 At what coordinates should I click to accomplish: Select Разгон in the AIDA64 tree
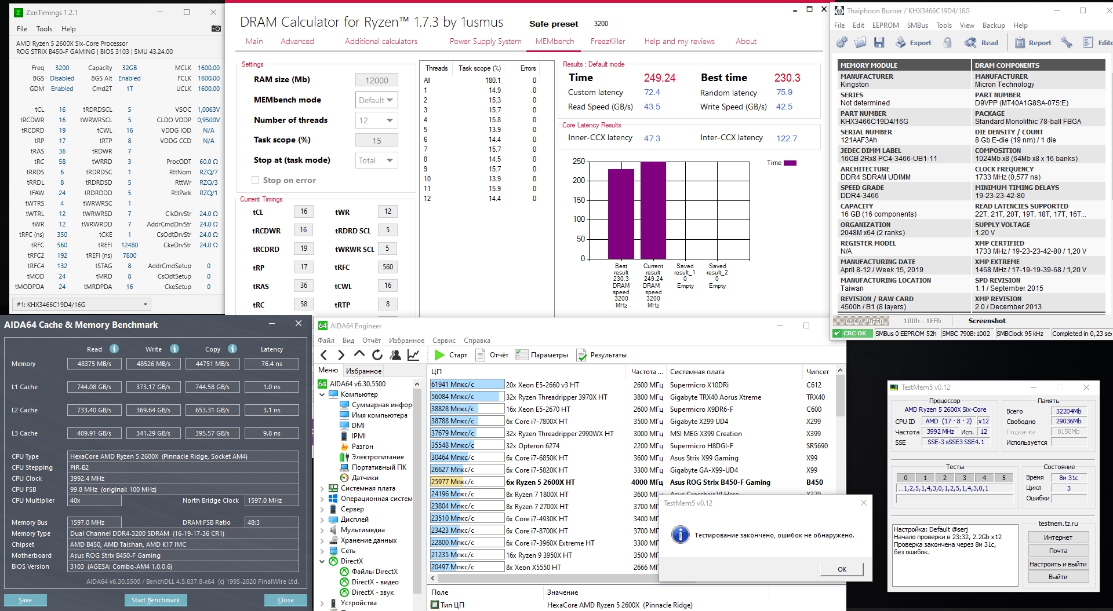pyautogui.click(x=362, y=447)
